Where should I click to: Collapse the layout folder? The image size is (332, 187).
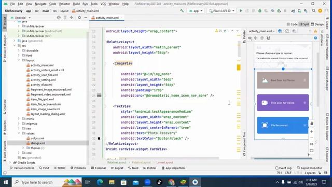click(x=19, y=60)
